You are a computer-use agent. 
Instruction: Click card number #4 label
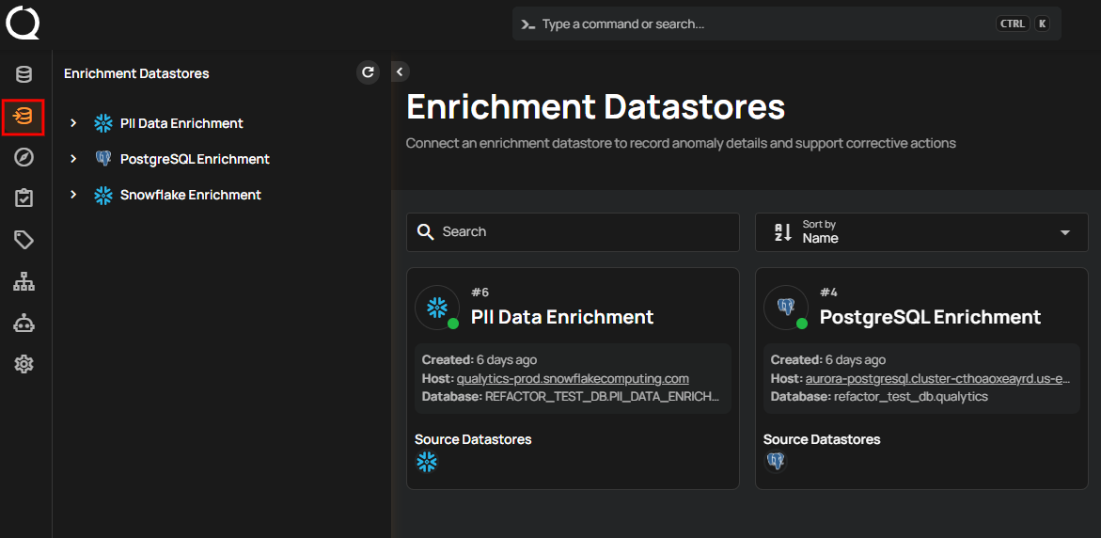point(828,293)
